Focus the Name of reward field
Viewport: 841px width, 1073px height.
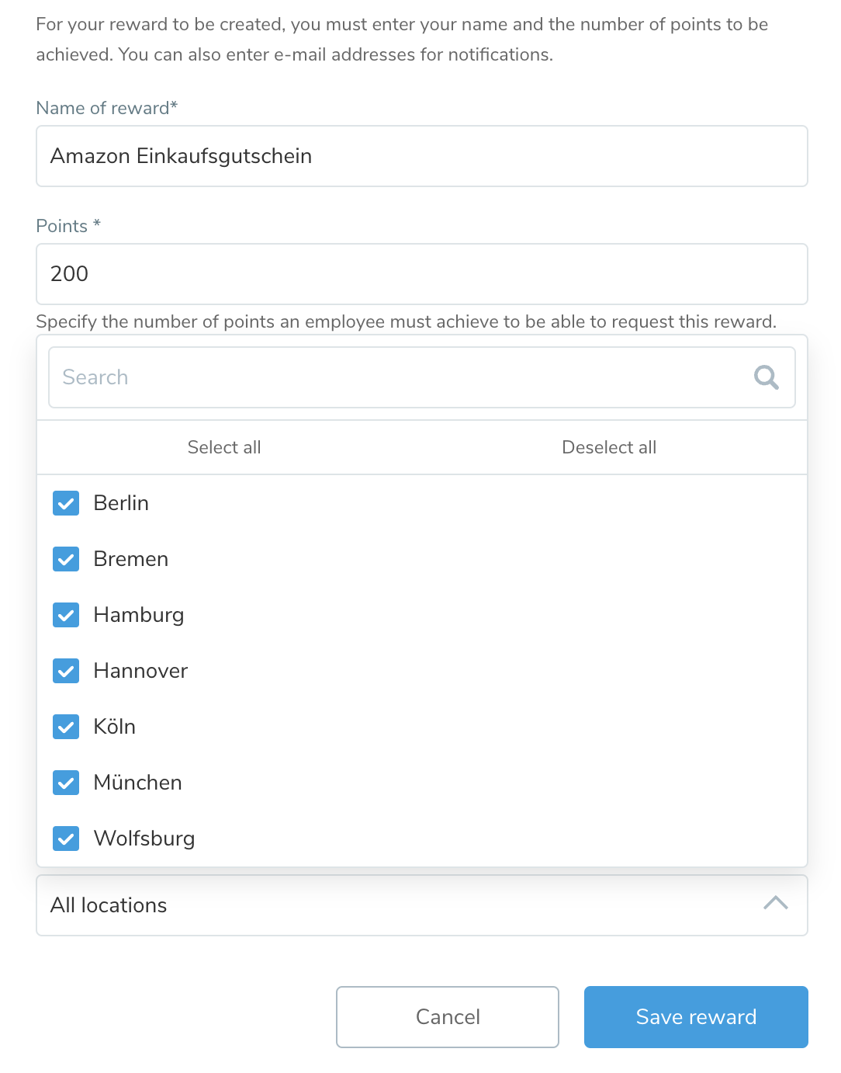(422, 156)
